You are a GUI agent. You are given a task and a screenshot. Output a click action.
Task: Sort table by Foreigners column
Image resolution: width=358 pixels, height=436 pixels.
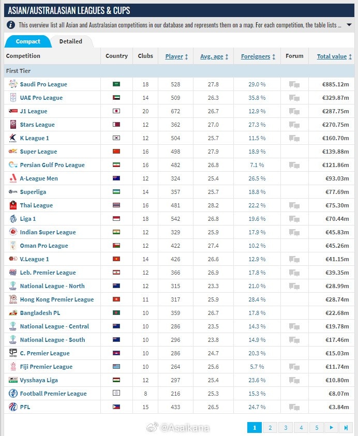[258, 56]
